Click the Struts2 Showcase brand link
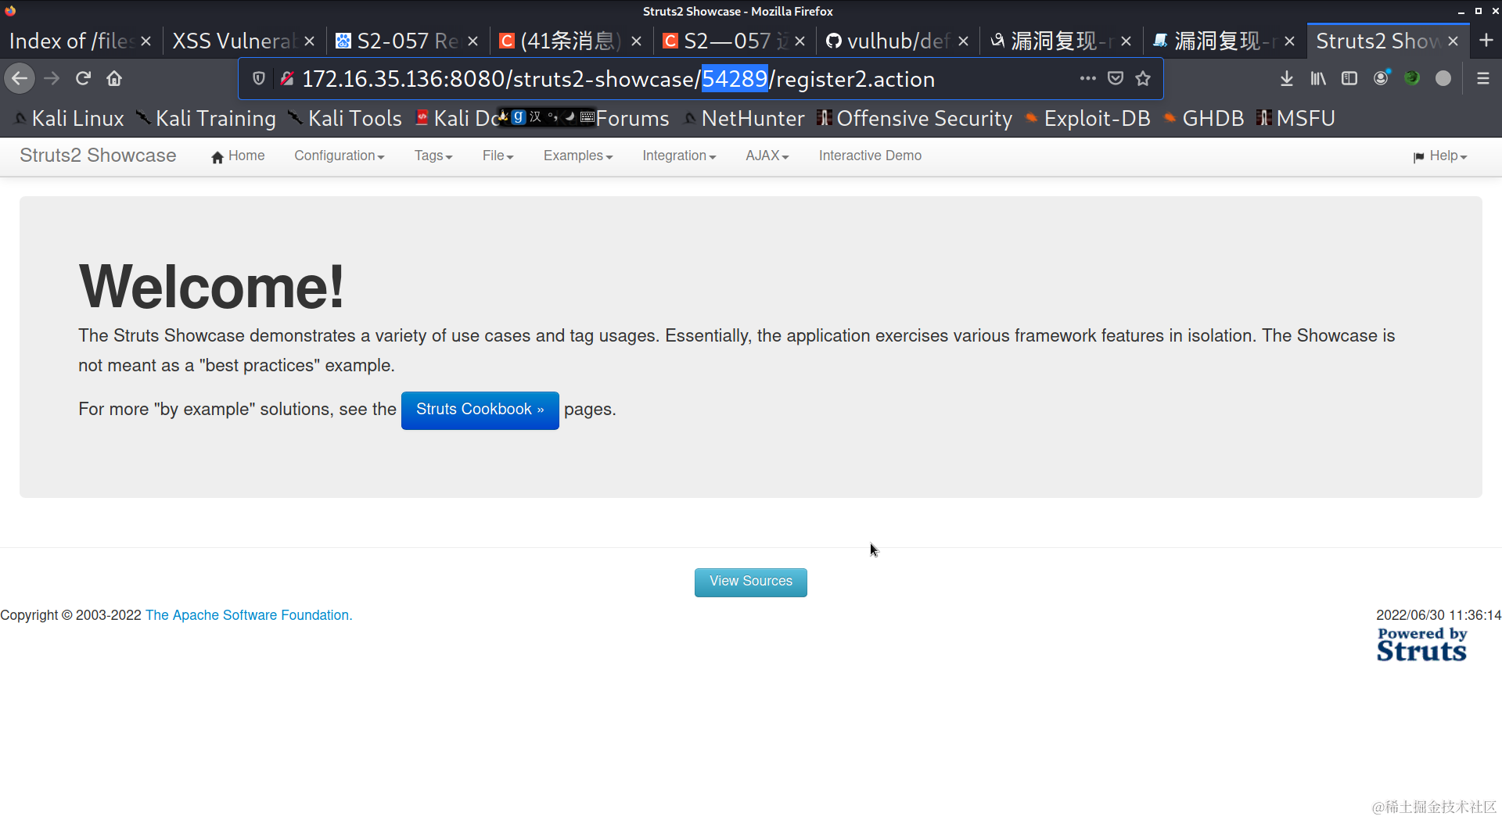The image size is (1502, 820). (98, 156)
